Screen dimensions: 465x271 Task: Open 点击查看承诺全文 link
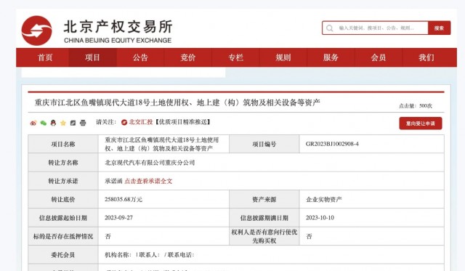(x=148, y=181)
